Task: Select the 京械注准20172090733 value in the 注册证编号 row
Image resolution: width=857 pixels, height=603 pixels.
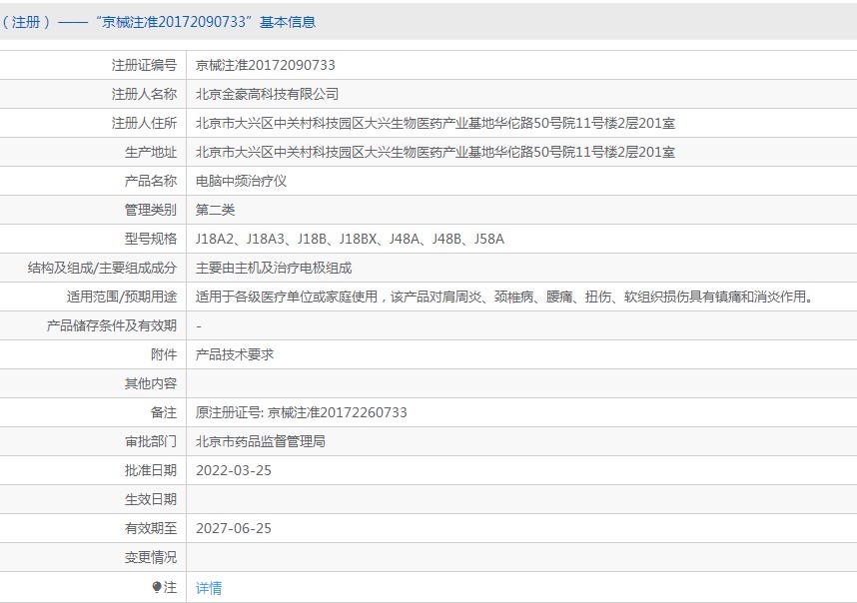Action: pos(266,65)
